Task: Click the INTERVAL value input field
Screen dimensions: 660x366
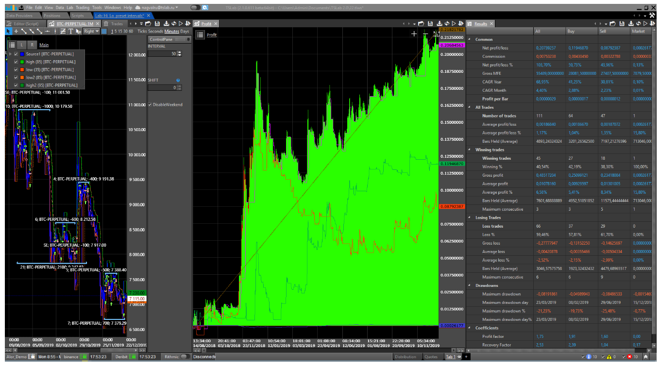Action: click(x=162, y=53)
